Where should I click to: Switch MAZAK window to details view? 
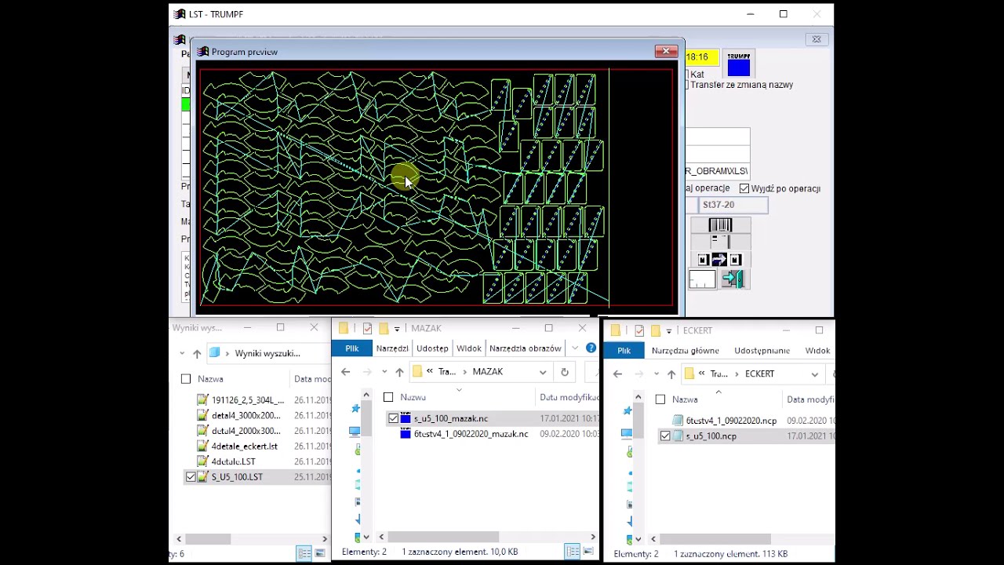coord(573,552)
